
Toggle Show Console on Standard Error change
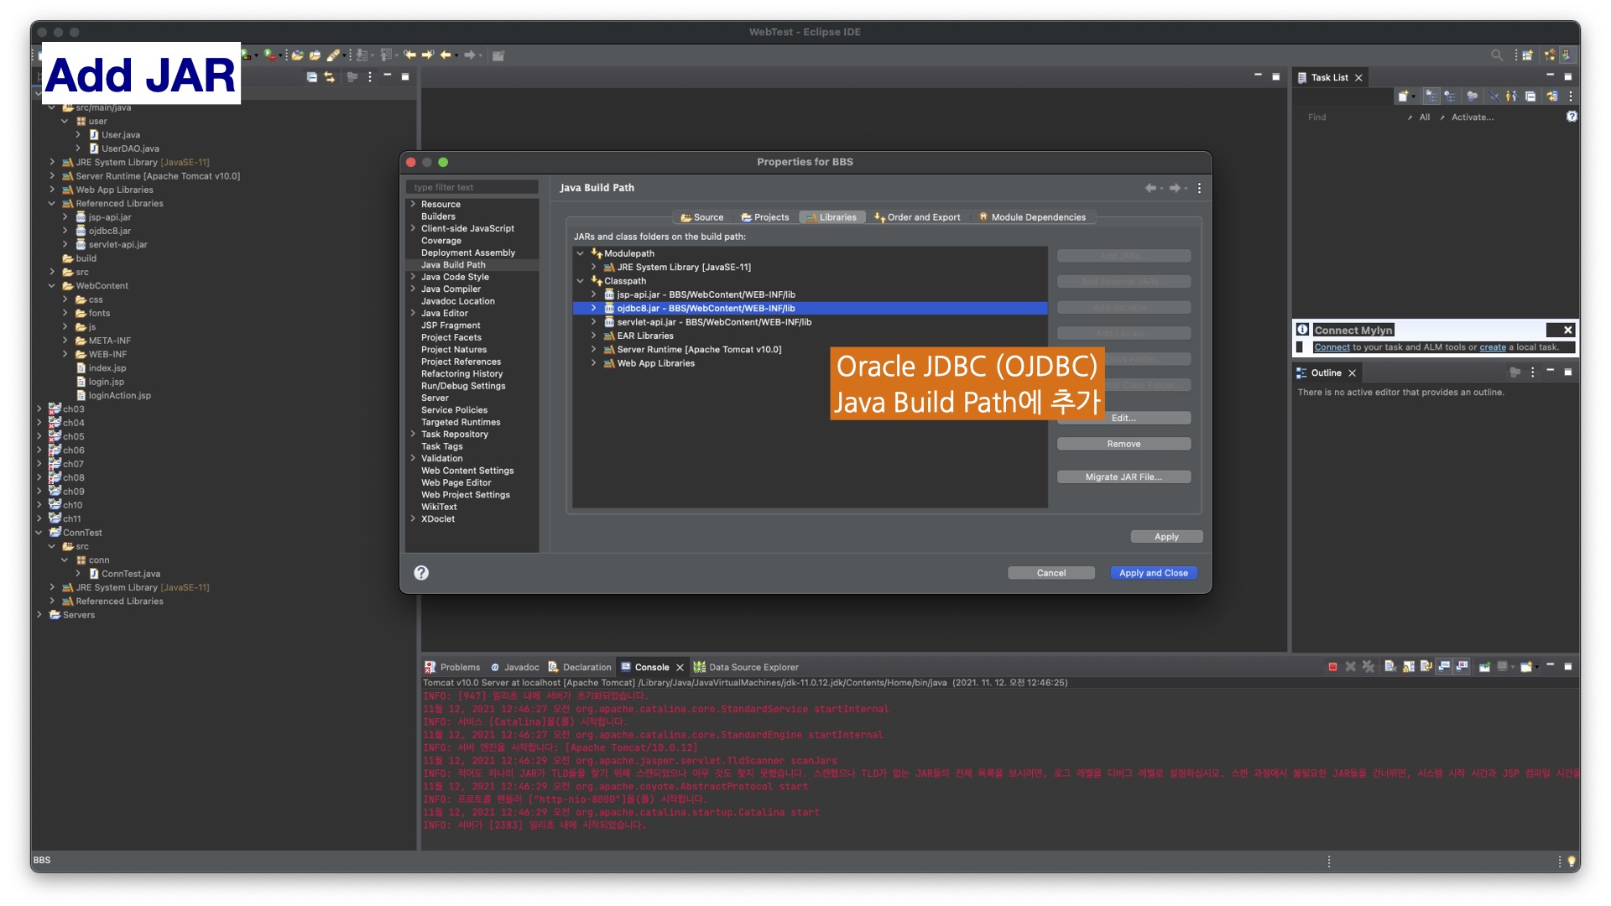click(x=1462, y=667)
